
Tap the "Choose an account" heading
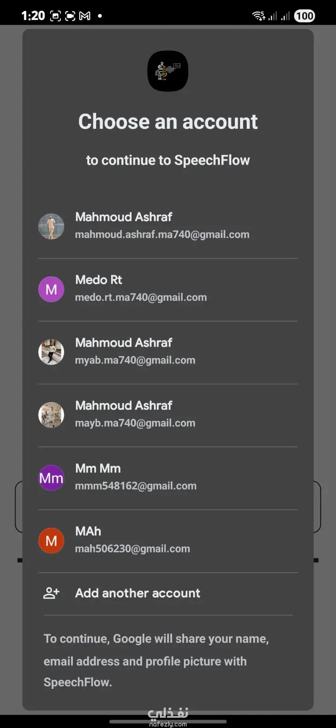pos(168,121)
